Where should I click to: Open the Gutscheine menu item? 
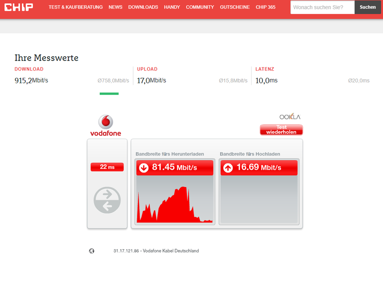tap(235, 7)
